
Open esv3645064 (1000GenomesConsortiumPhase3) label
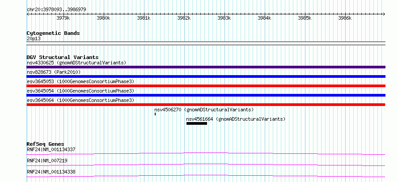tap(80, 101)
